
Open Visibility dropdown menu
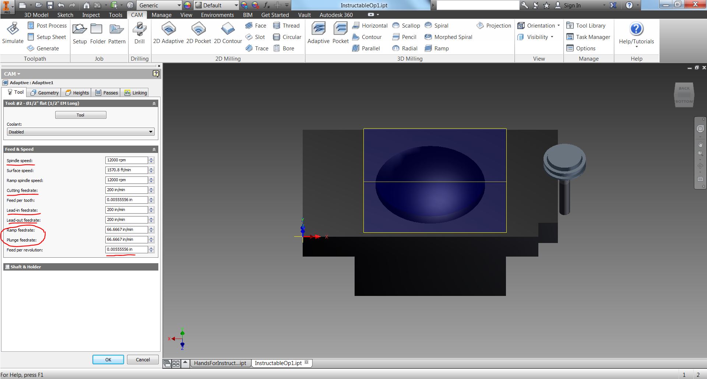click(535, 37)
